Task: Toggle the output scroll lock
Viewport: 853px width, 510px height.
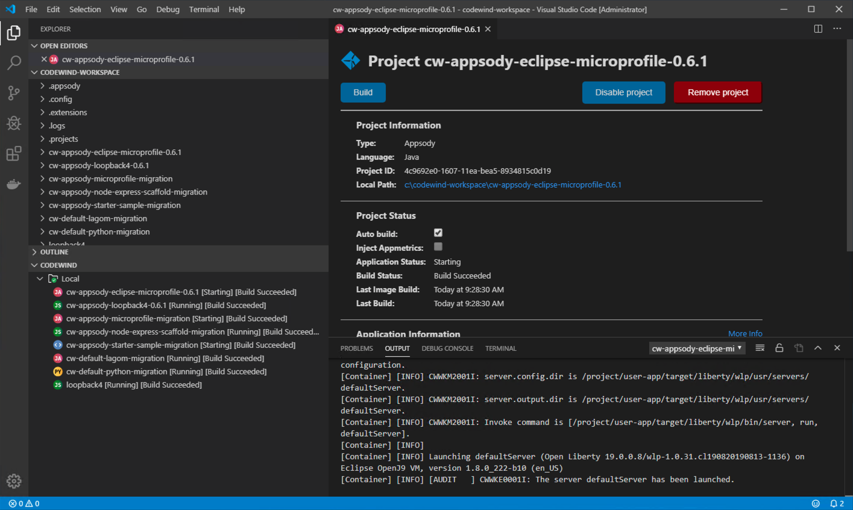Action: click(778, 348)
